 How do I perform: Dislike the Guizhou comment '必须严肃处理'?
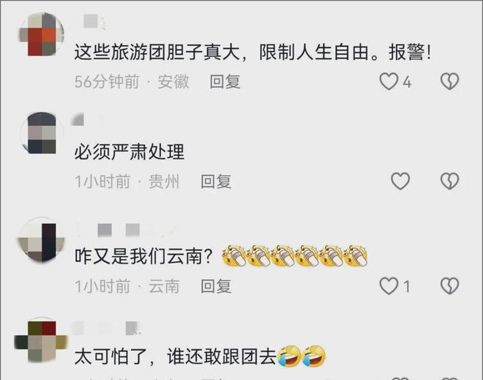pos(450,181)
